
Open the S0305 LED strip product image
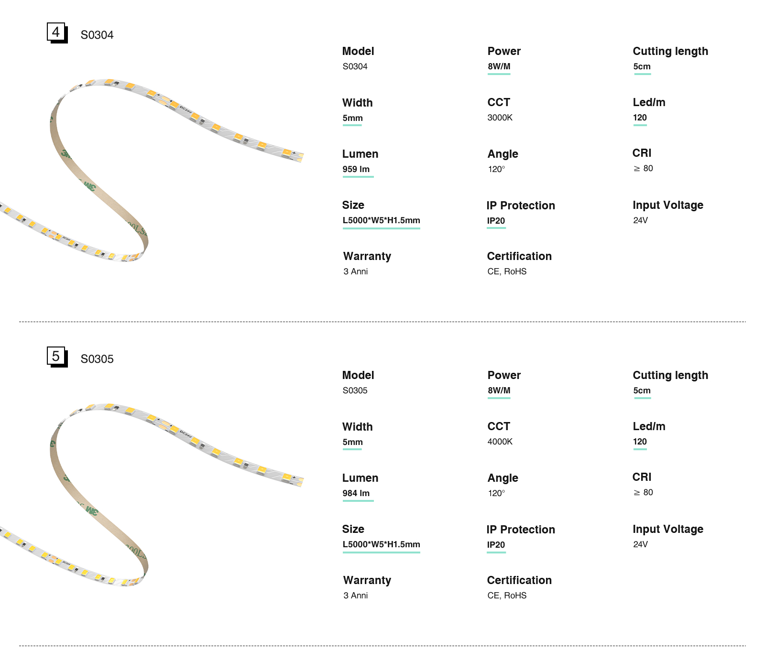(x=153, y=492)
